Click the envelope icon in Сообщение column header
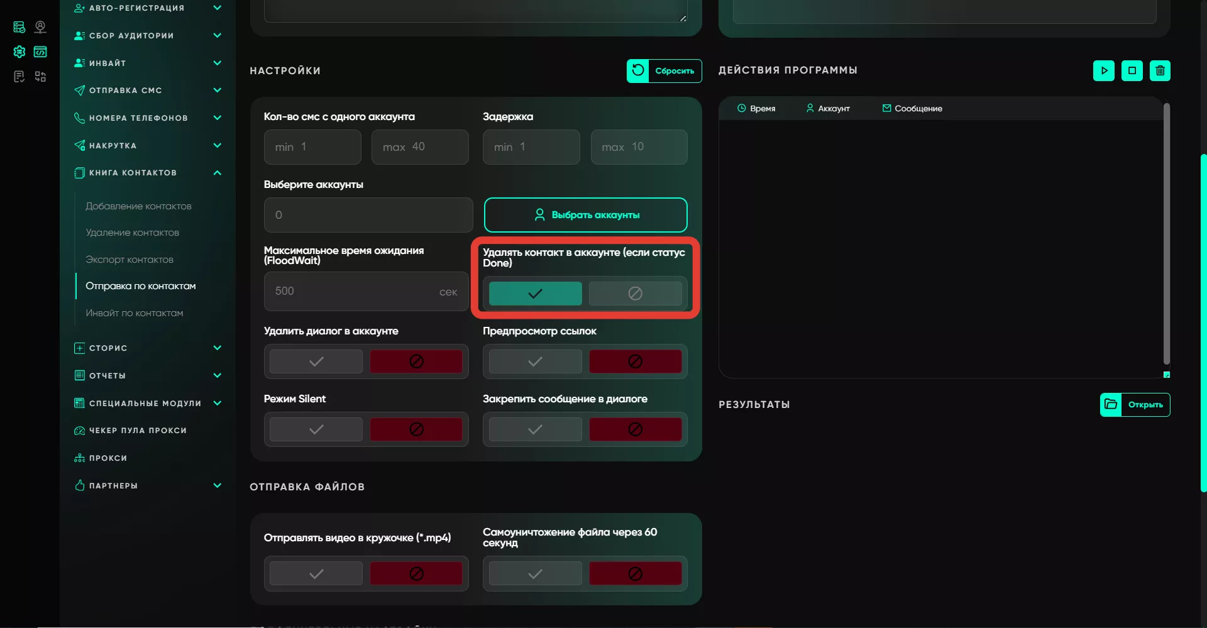Viewport: 1207px width, 628px height. pos(886,108)
